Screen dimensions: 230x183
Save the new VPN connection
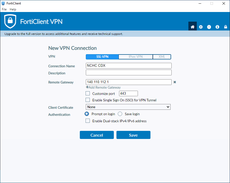tap(133, 135)
